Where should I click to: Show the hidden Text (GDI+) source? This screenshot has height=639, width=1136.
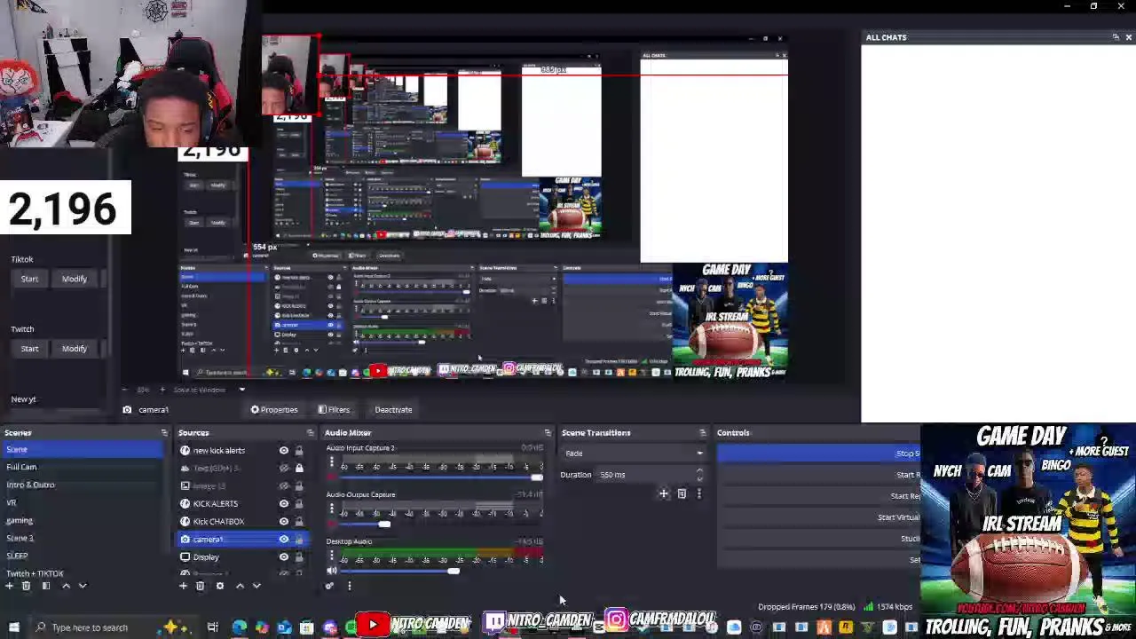point(284,469)
